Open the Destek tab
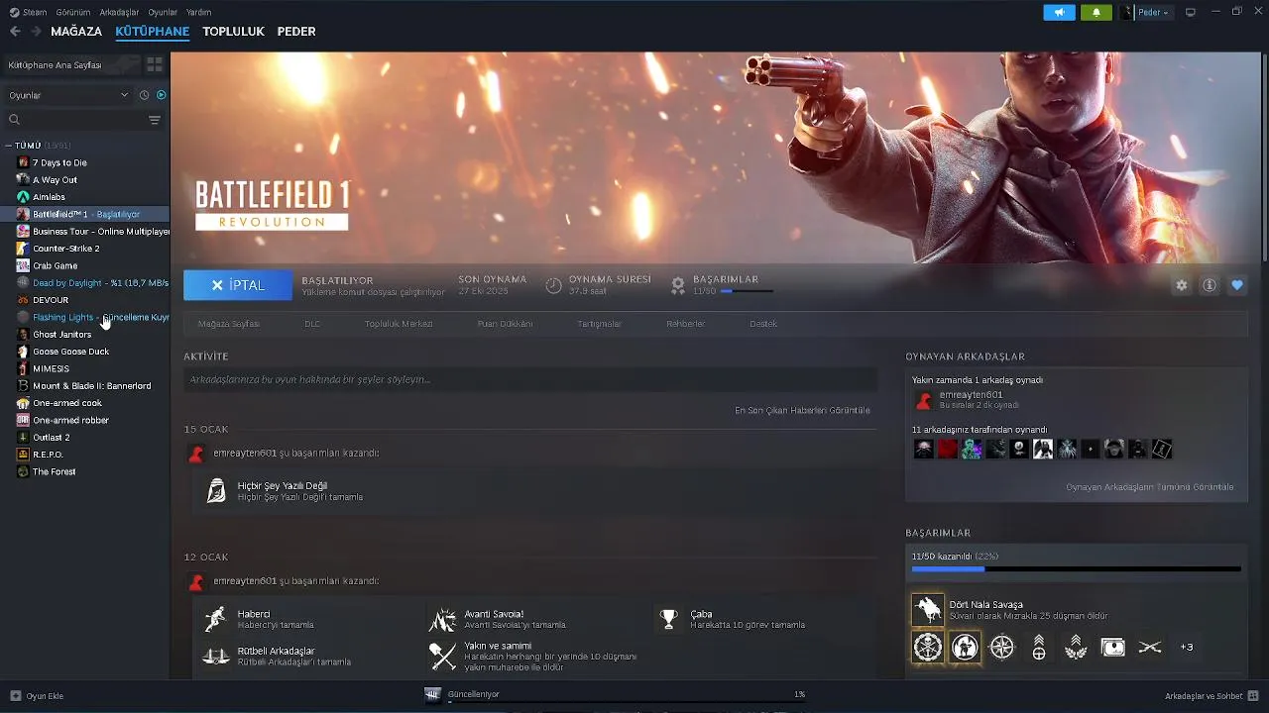Viewport: 1269px width, 713px height. tap(763, 324)
